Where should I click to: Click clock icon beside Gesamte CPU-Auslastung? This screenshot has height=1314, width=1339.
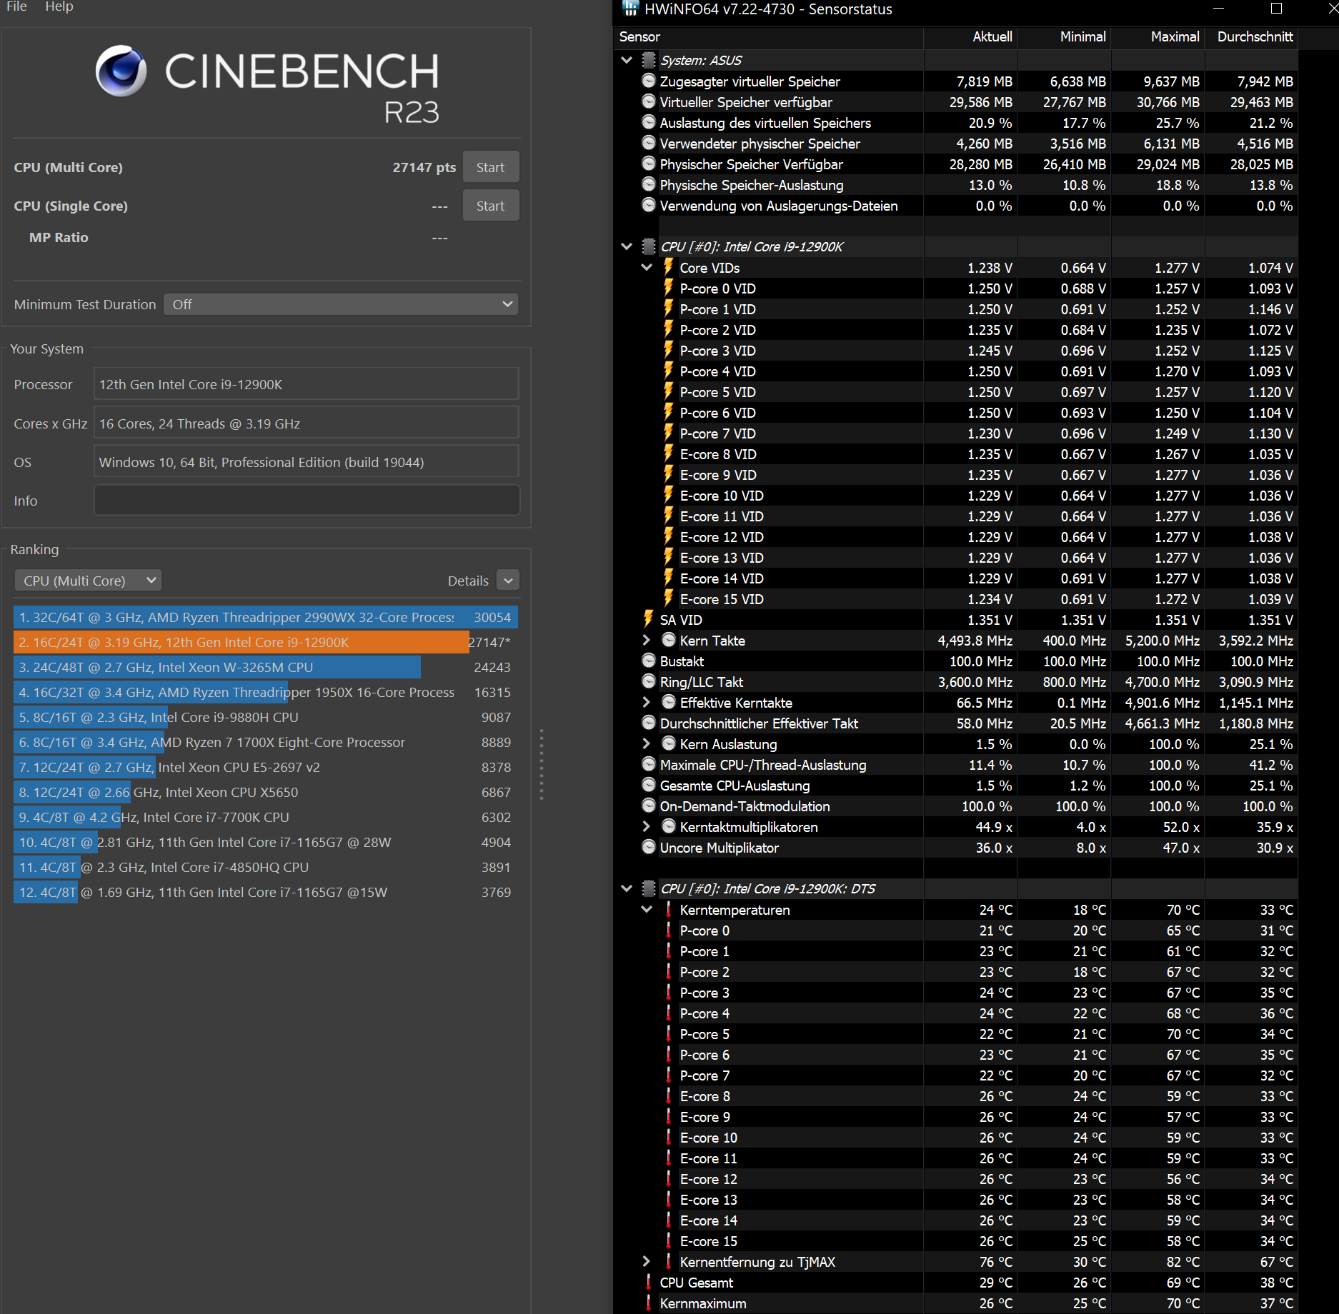tap(649, 785)
